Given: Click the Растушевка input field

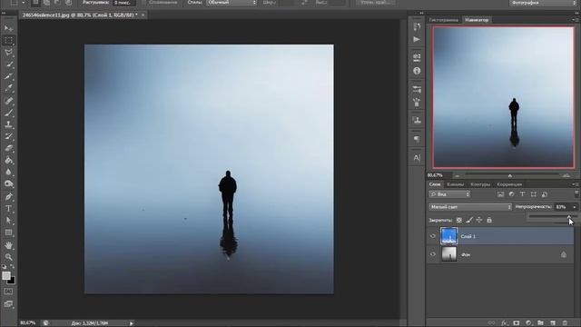Looking at the screenshot, I should tap(123, 3).
